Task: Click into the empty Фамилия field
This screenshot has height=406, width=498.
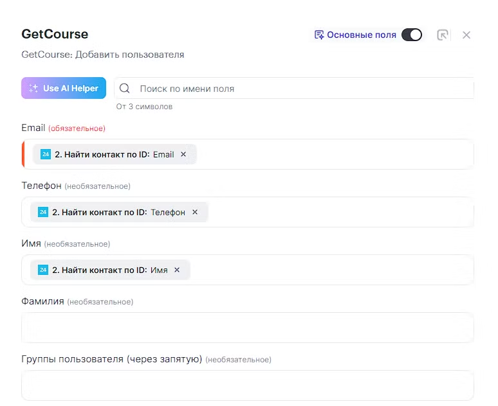Action: (x=248, y=328)
